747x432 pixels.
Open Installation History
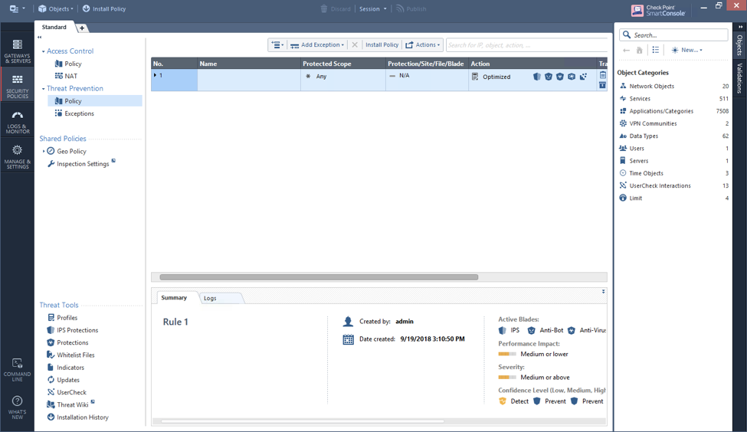click(77, 417)
